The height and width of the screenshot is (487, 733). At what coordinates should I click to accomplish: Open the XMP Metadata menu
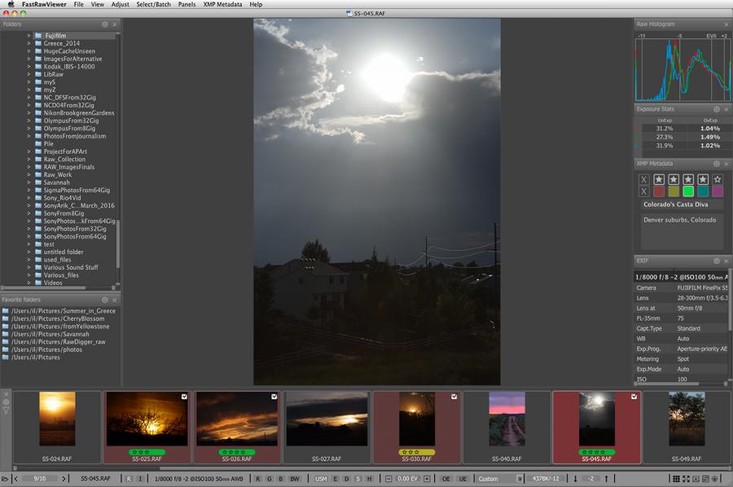tap(222, 5)
